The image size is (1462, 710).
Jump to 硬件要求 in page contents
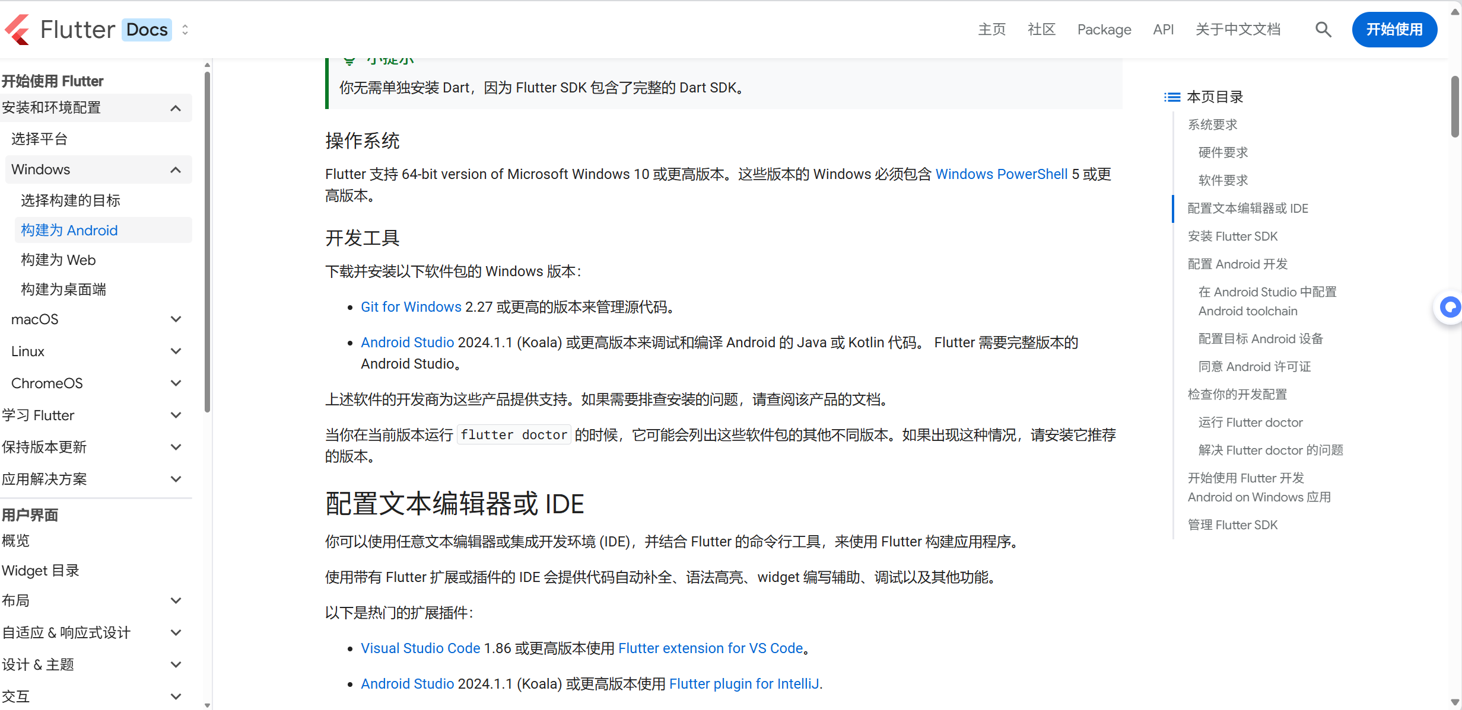click(x=1223, y=153)
